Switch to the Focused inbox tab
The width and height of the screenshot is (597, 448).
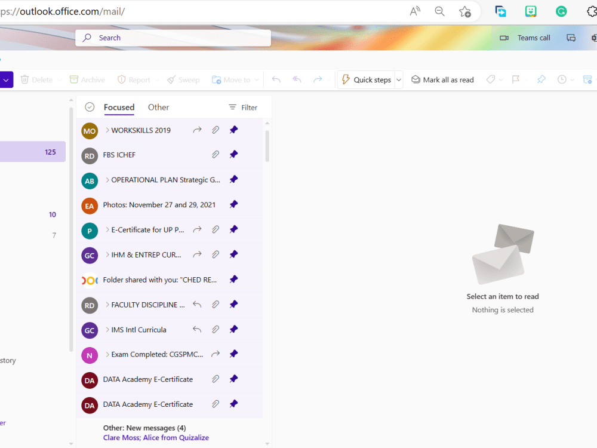(119, 108)
